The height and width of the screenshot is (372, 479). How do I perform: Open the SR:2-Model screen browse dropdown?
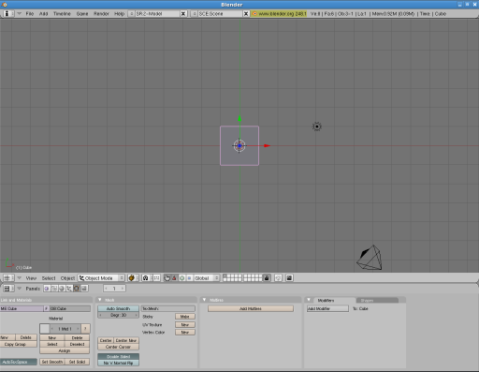(132, 14)
